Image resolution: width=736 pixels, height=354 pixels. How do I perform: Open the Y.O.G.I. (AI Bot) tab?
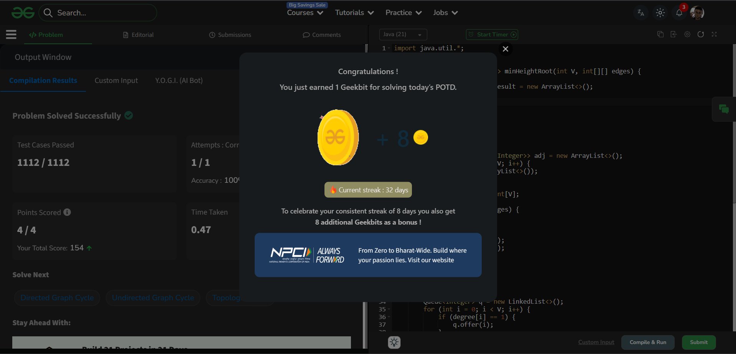coord(179,81)
